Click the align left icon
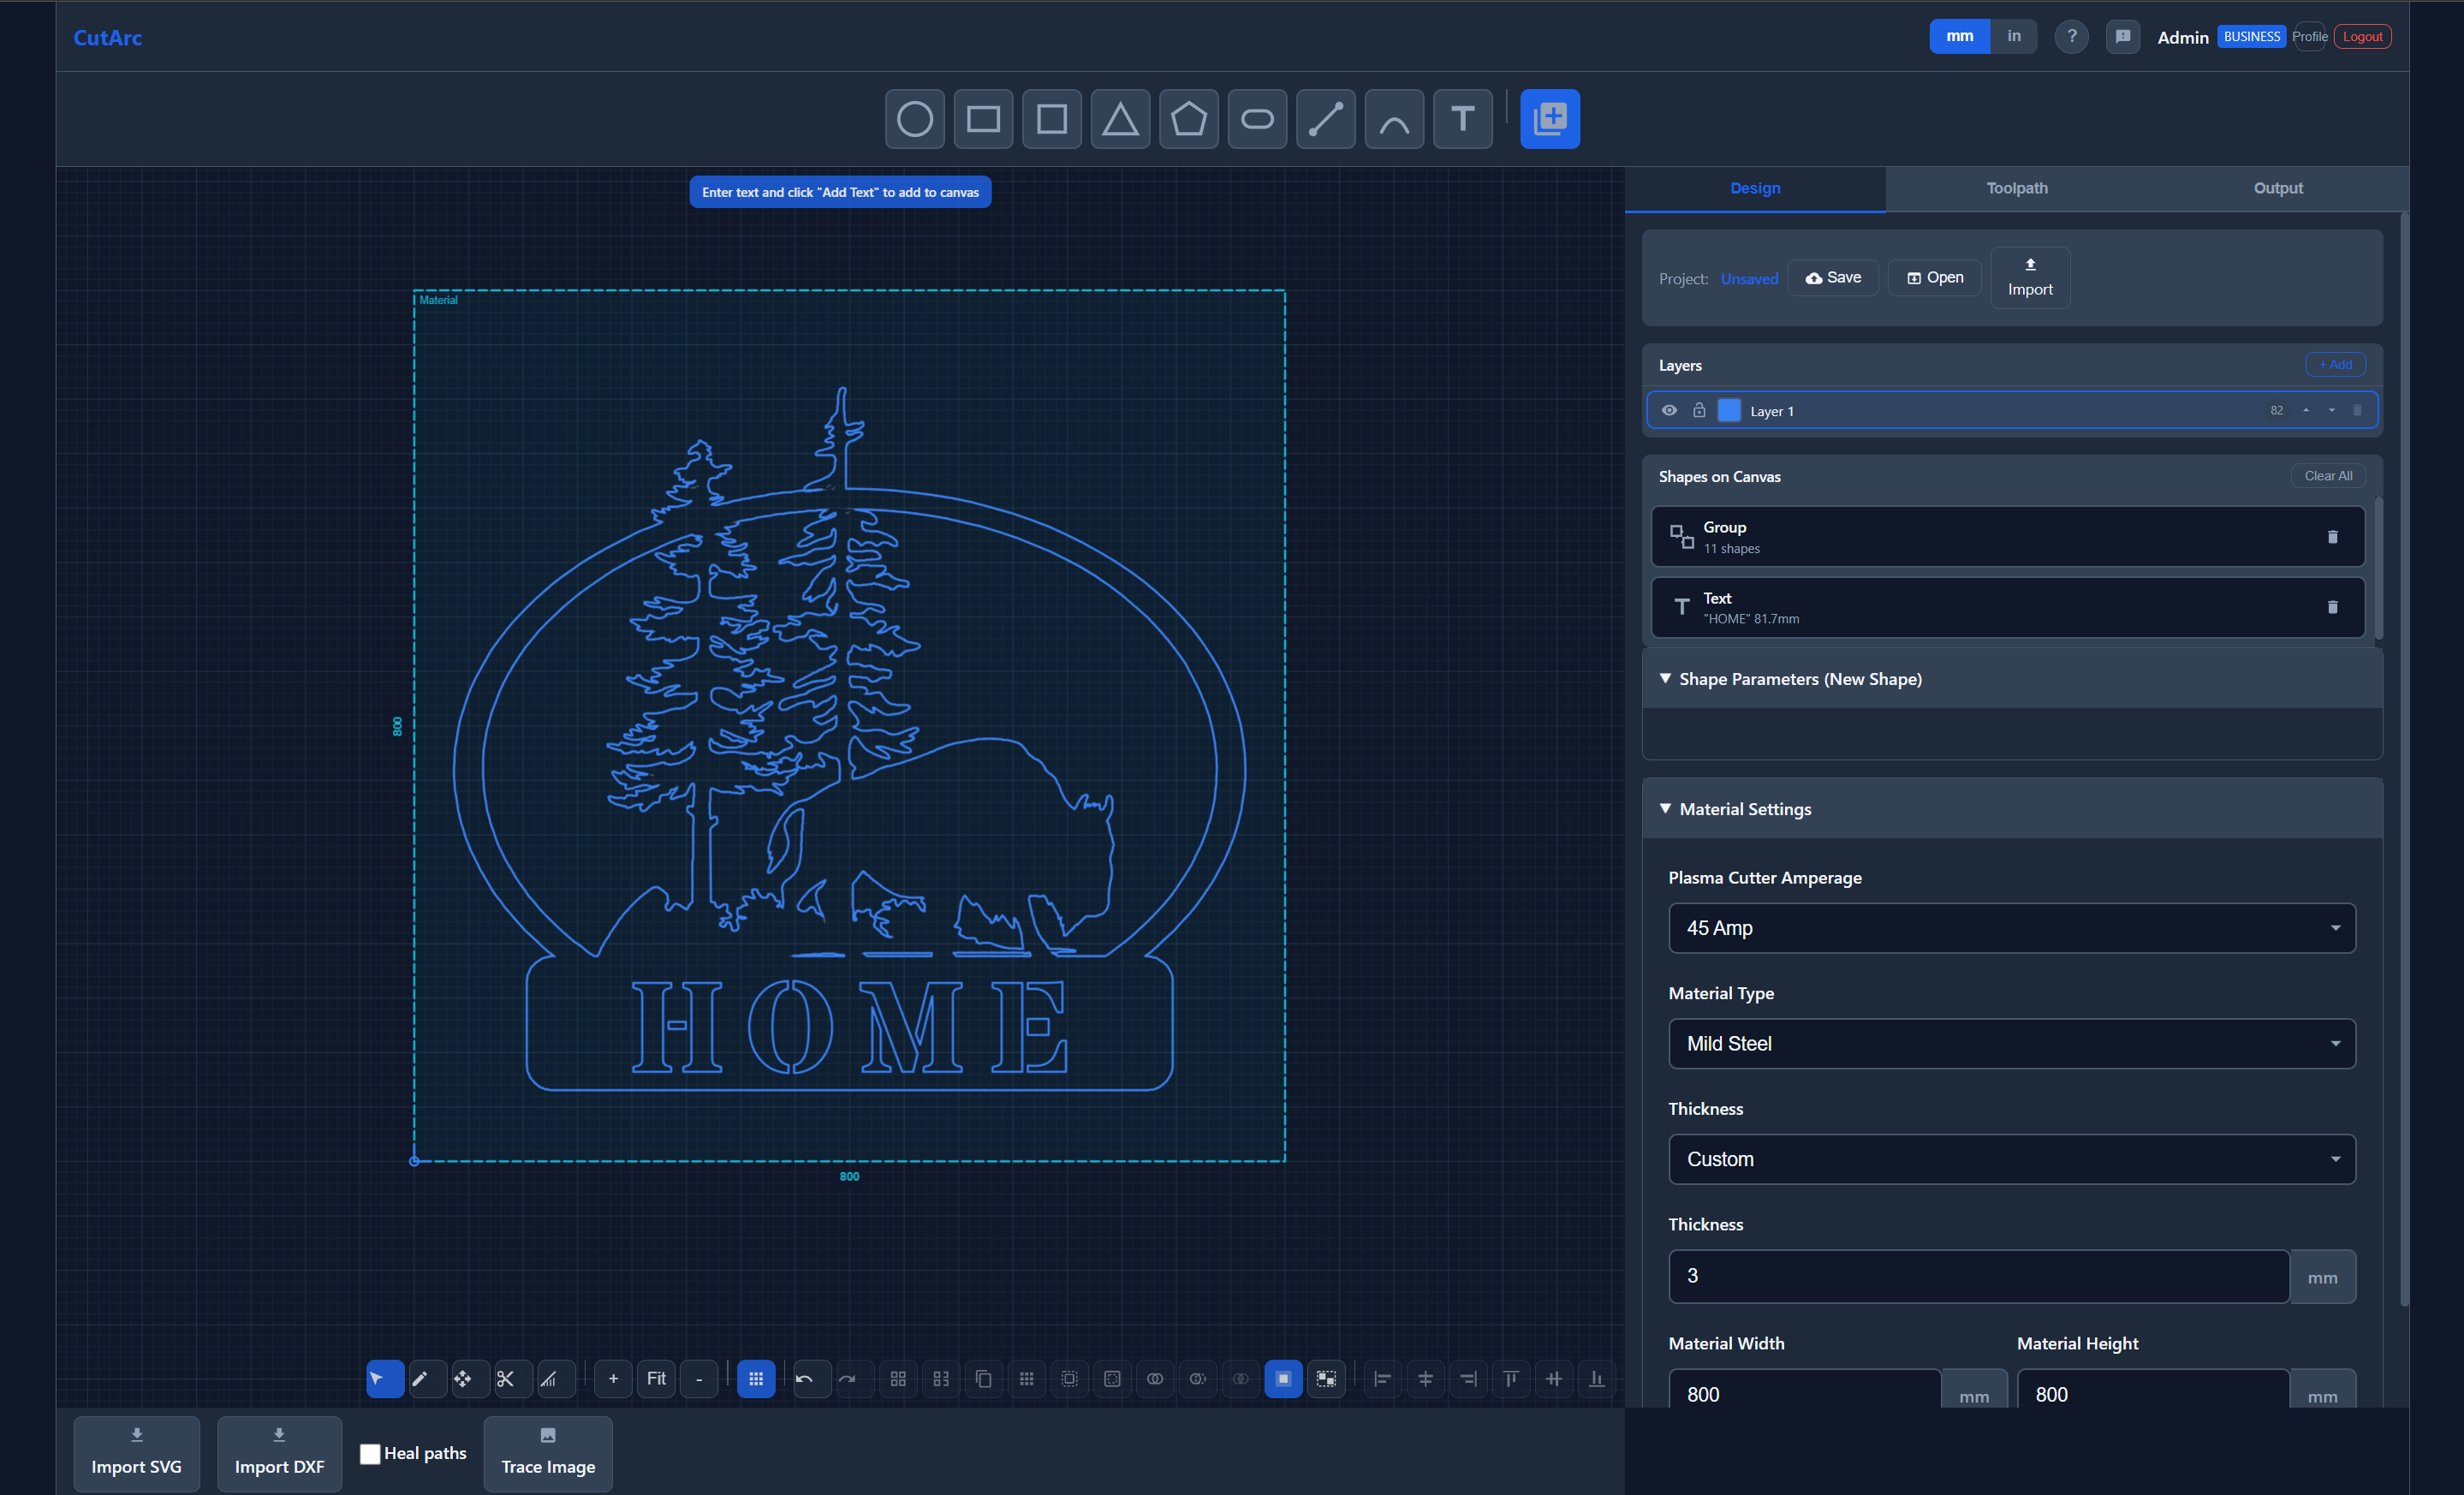Image resolution: width=2464 pixels, height=1495 pixels. point(1382,1378)
